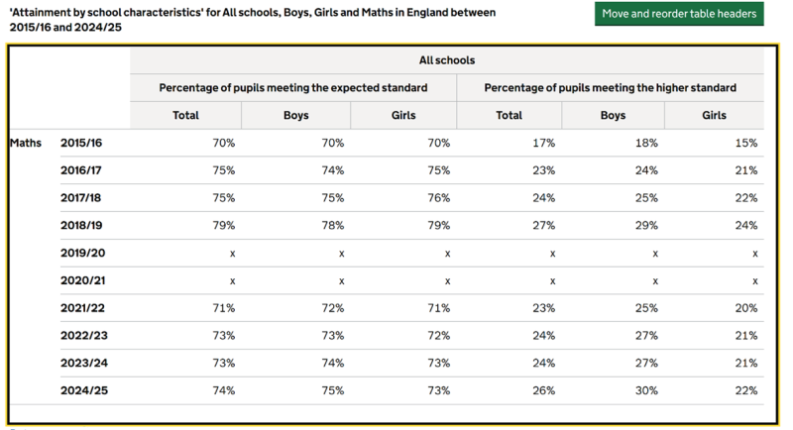
Task: Select the higher standard percentage header
Action: [x=610, y=88]
